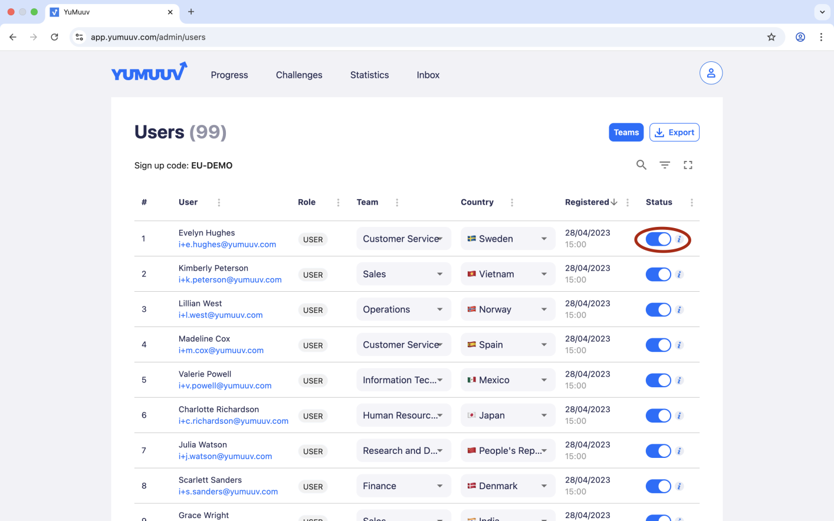The image size is (834, 521).
Task: Open team dropdown for Evelyn Hughes
Action: (403, 239)
